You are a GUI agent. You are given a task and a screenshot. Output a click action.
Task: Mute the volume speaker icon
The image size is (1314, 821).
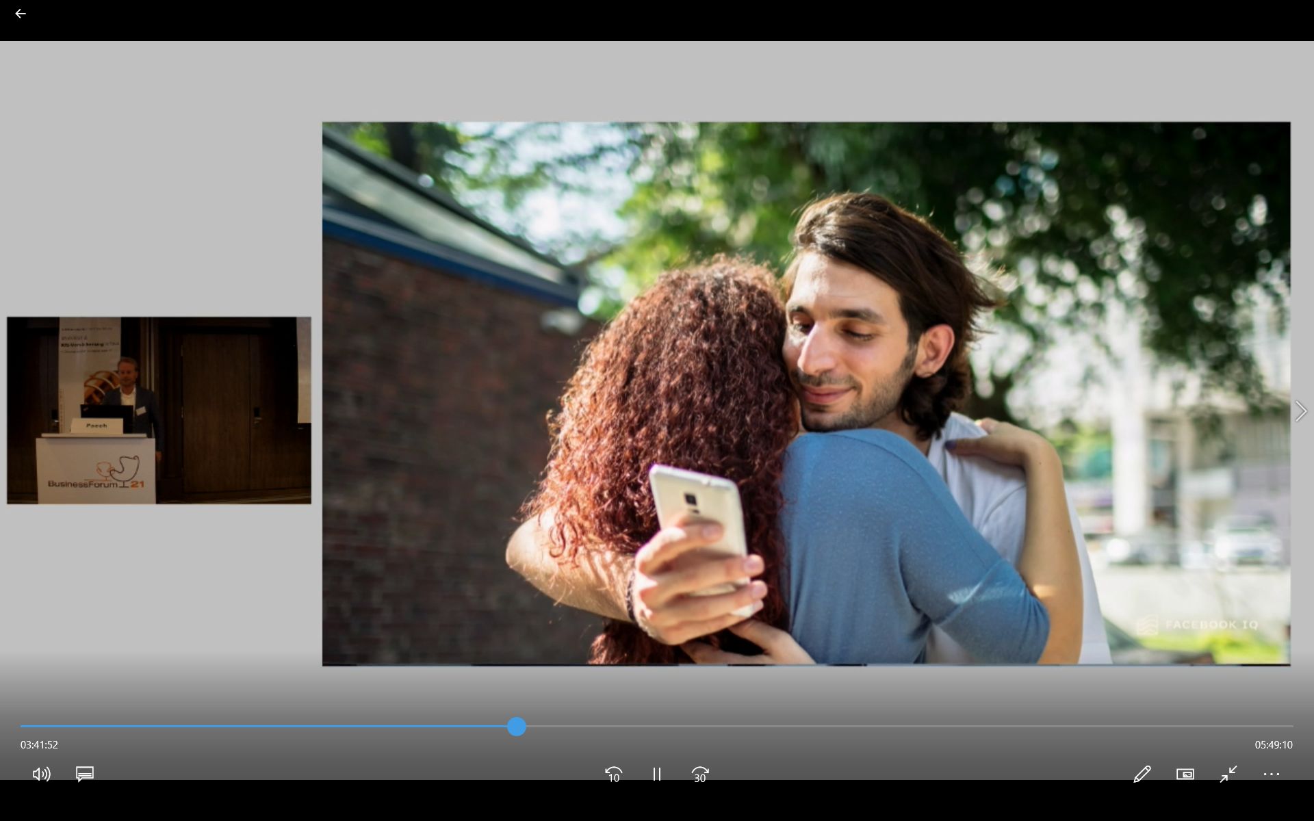[x=41, y=774]
